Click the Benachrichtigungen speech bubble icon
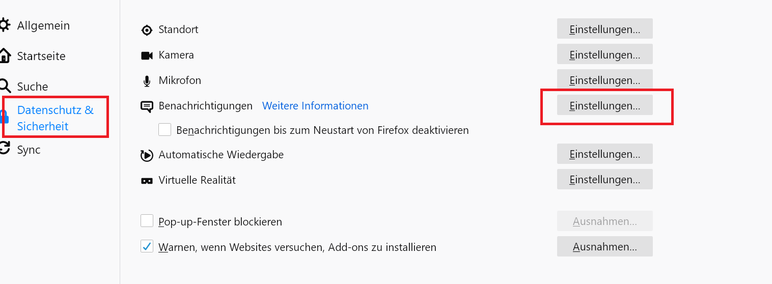Image resolution: width=772 pixels, height=284 pixels. tap(147, 106)
